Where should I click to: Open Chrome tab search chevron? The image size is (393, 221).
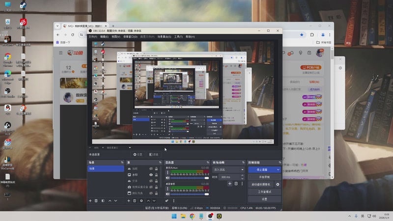coord(57,26)
